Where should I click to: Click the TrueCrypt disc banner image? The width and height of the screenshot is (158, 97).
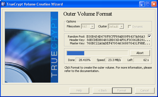32,47
